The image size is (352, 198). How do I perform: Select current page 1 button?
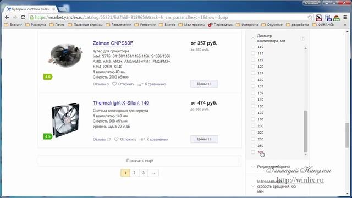pyautogui.click(x=125, y=173)
